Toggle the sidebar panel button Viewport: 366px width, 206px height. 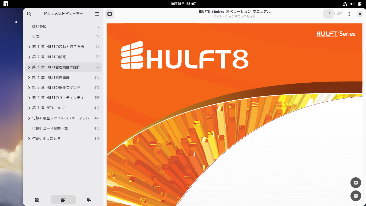(x=110, y=14)
